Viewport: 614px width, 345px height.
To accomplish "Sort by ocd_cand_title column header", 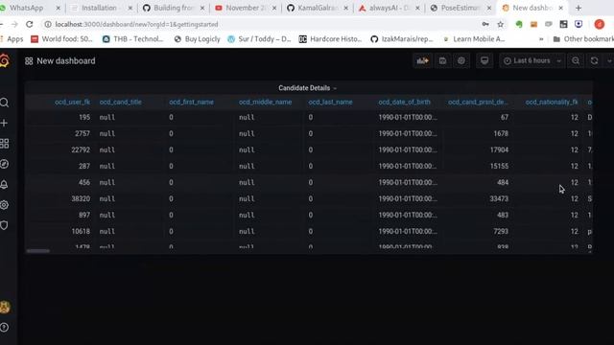I will tap(121, 103).
